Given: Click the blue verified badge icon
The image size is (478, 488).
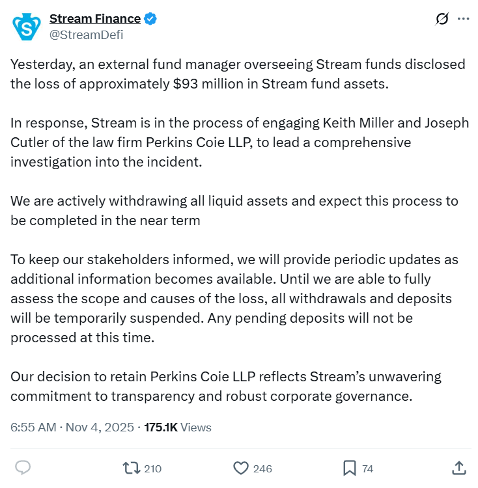Looking at the screenshot, I should tap(150, 19).
